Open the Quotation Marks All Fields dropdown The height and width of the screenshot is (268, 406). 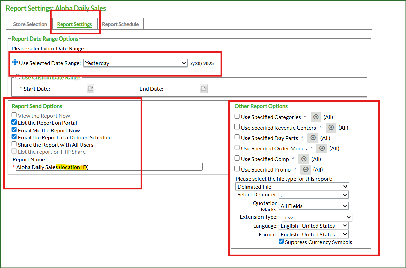pos(314,206)
